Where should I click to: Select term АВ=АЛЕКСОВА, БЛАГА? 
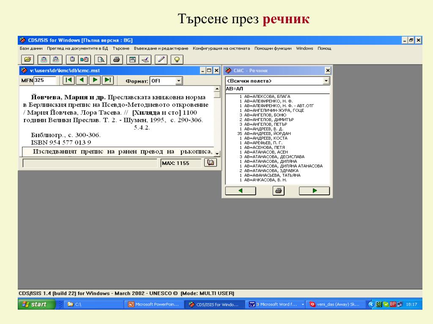267,97
